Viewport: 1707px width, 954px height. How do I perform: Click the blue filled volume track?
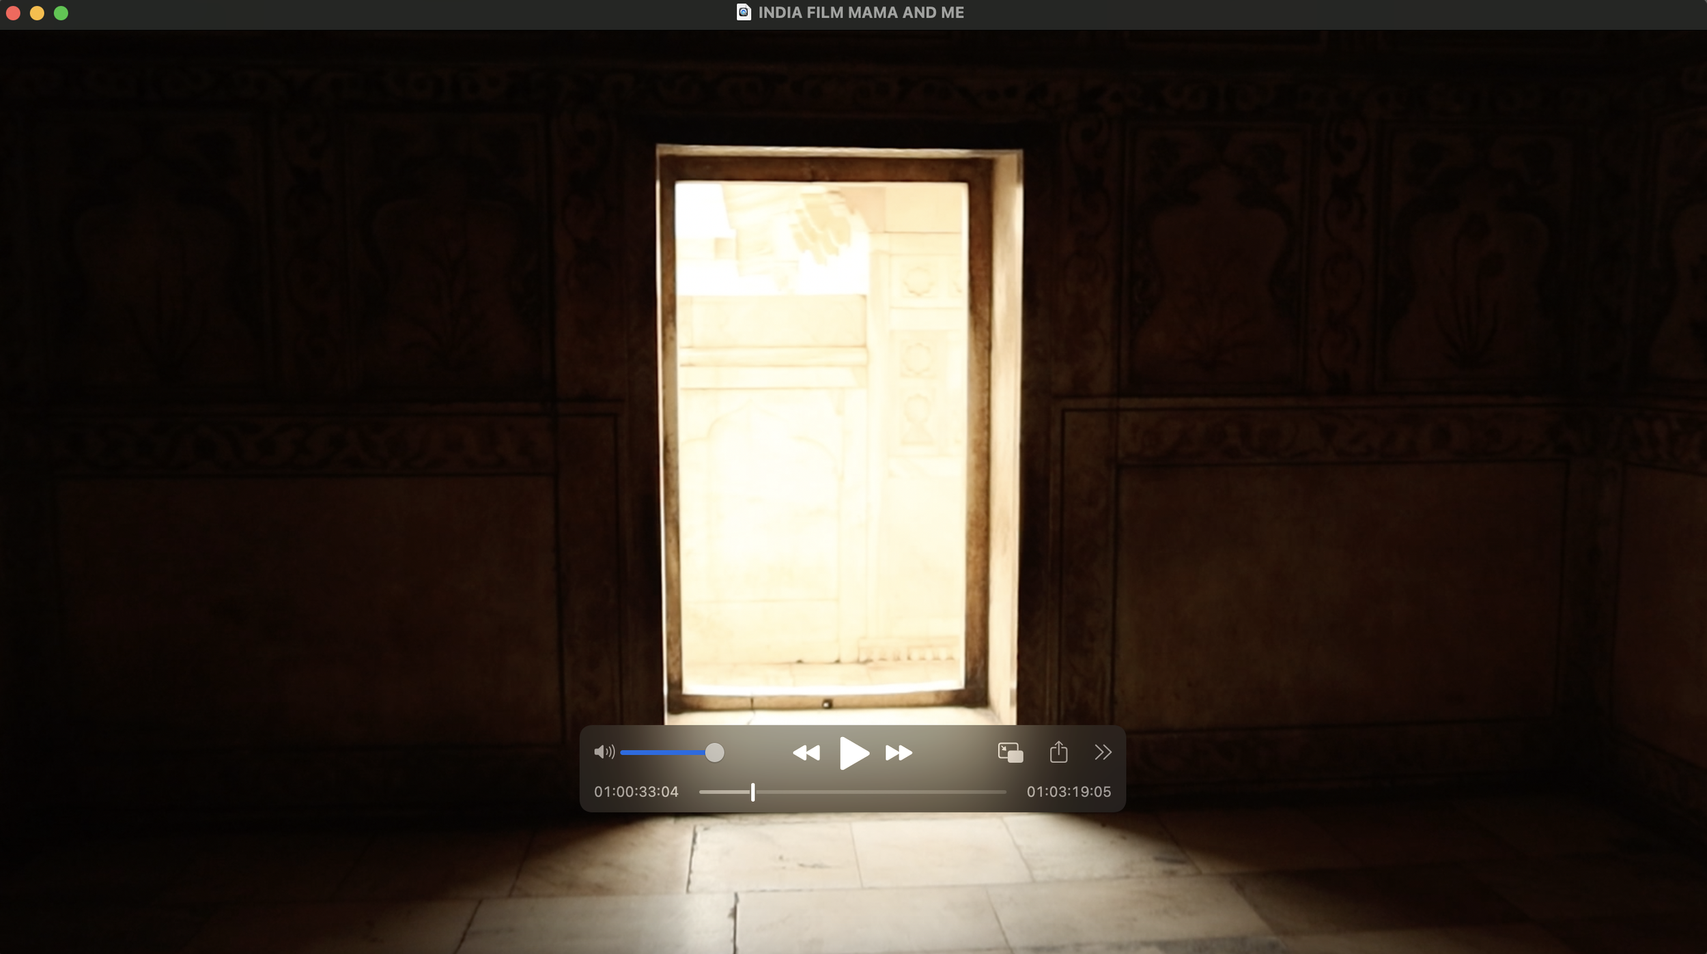click(662, 753)
